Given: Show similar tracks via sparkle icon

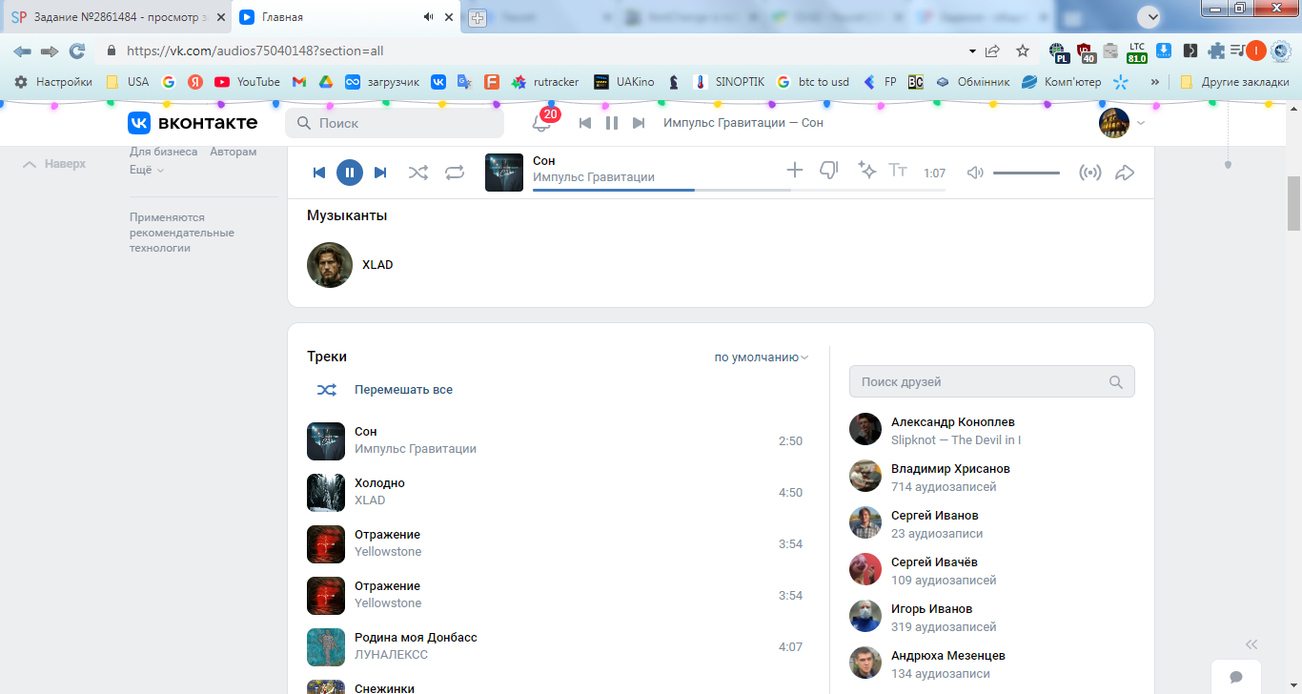Looking at the screenshot, I should click(866, 170).
